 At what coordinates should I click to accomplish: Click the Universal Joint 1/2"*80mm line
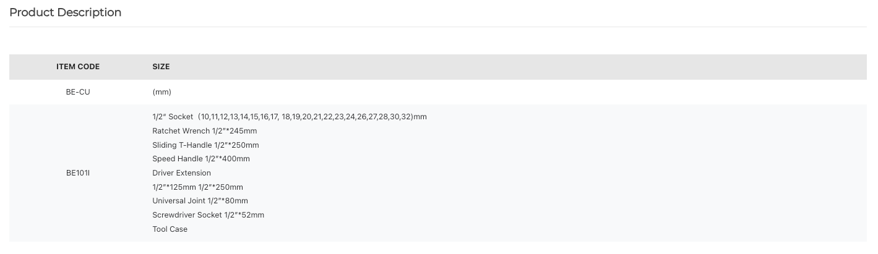(x=200, y=201)
